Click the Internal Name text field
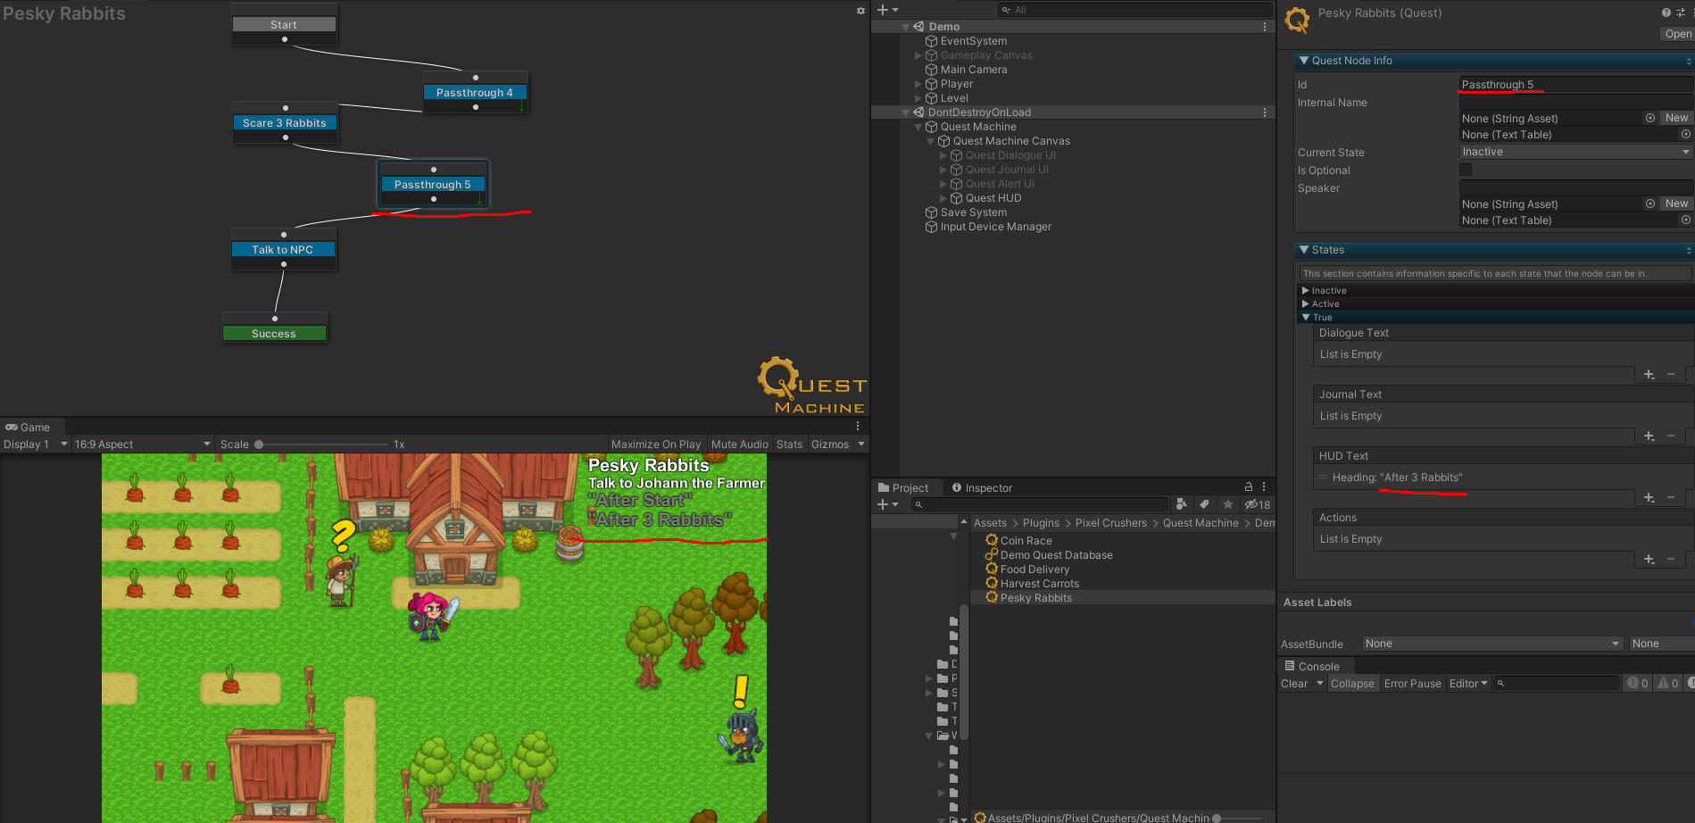 tap(1575, 103)
